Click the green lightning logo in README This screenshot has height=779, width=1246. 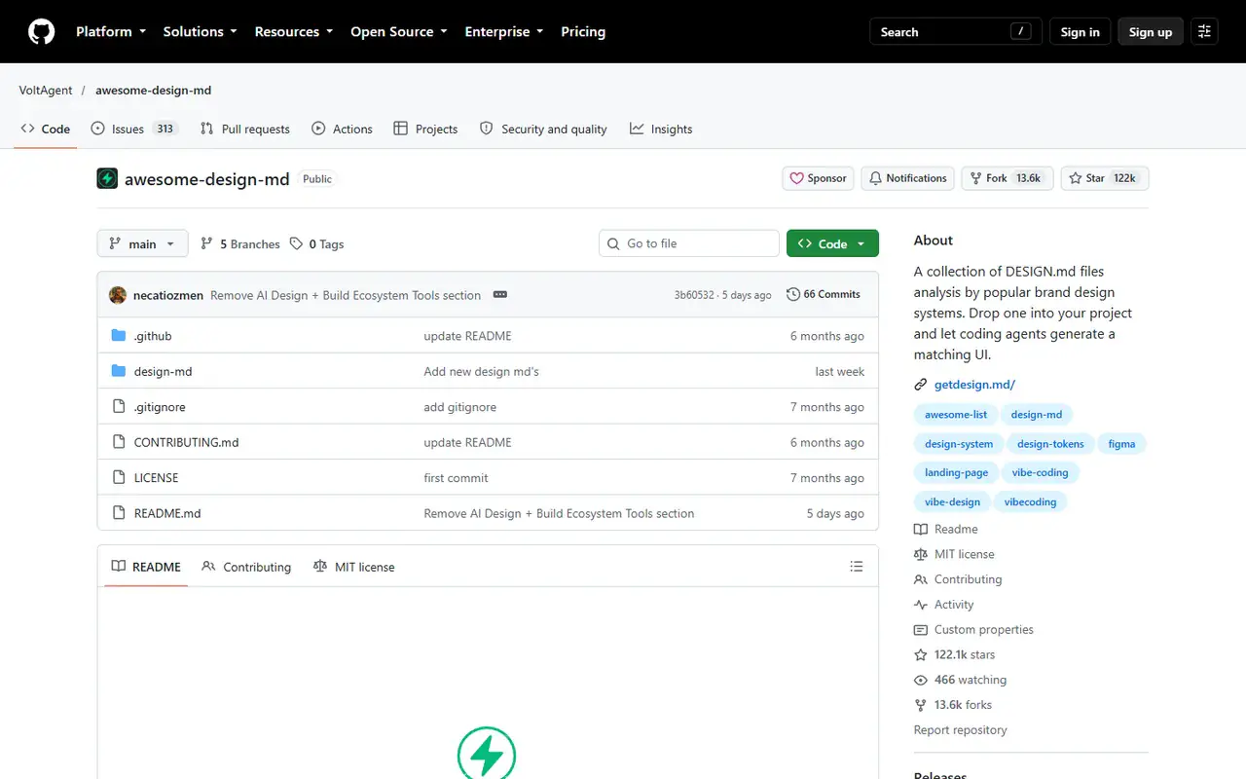pos(487,755)
